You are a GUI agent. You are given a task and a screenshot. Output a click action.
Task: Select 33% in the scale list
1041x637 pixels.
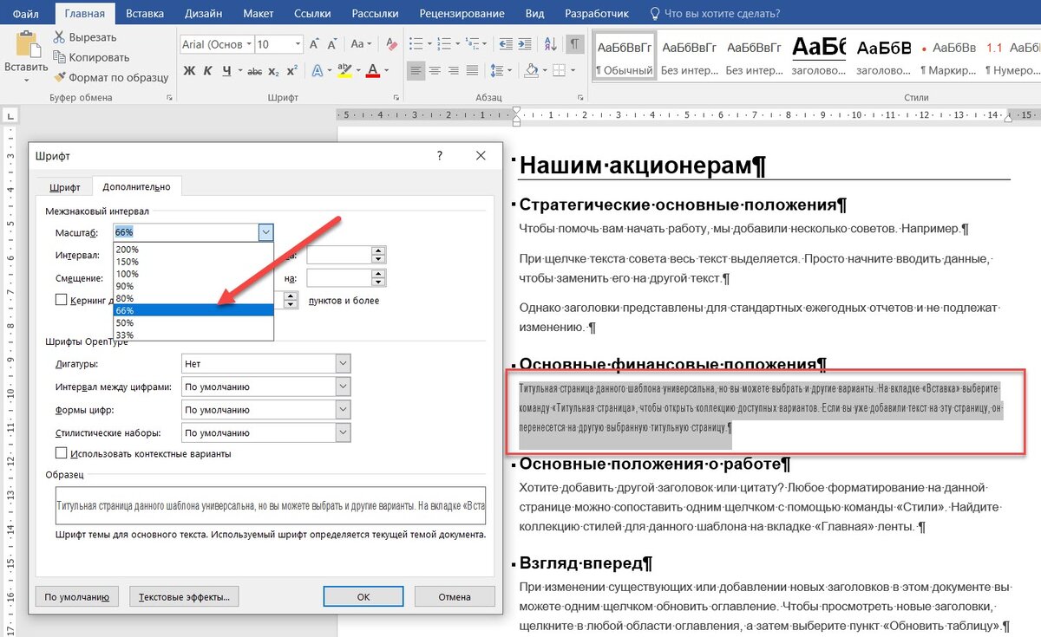[193, 335]
